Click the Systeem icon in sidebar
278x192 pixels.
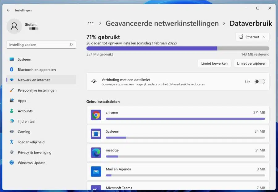pos(12,59)
